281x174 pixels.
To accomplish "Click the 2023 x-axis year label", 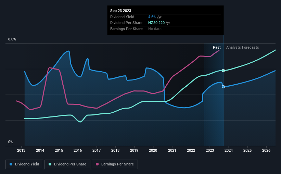I will [x=210, y=150].
